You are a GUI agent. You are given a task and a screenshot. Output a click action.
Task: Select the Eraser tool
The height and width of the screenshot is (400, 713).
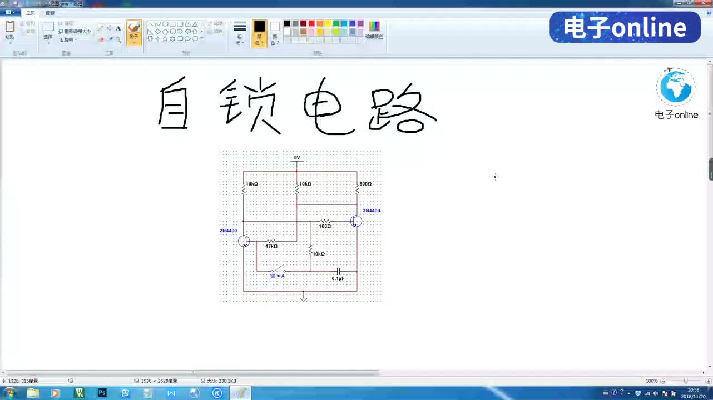click(101, 39)
